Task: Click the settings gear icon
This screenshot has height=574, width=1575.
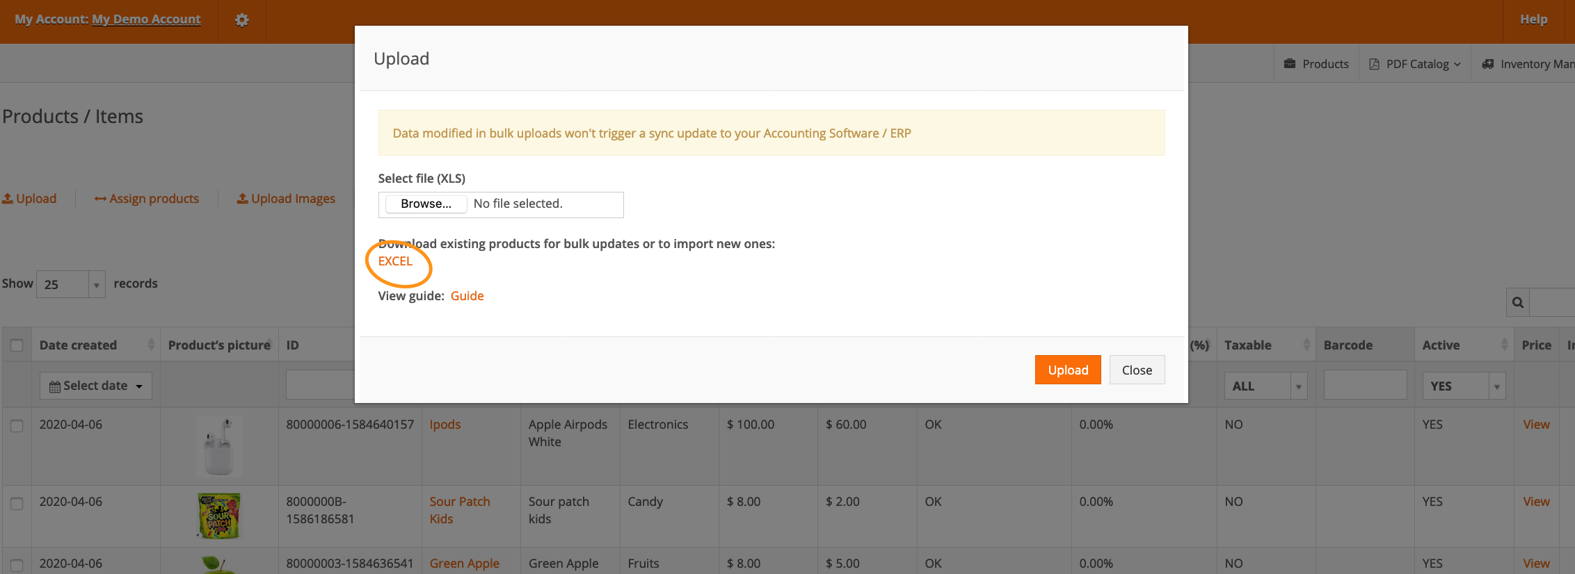Action: (x=241, y=20)
